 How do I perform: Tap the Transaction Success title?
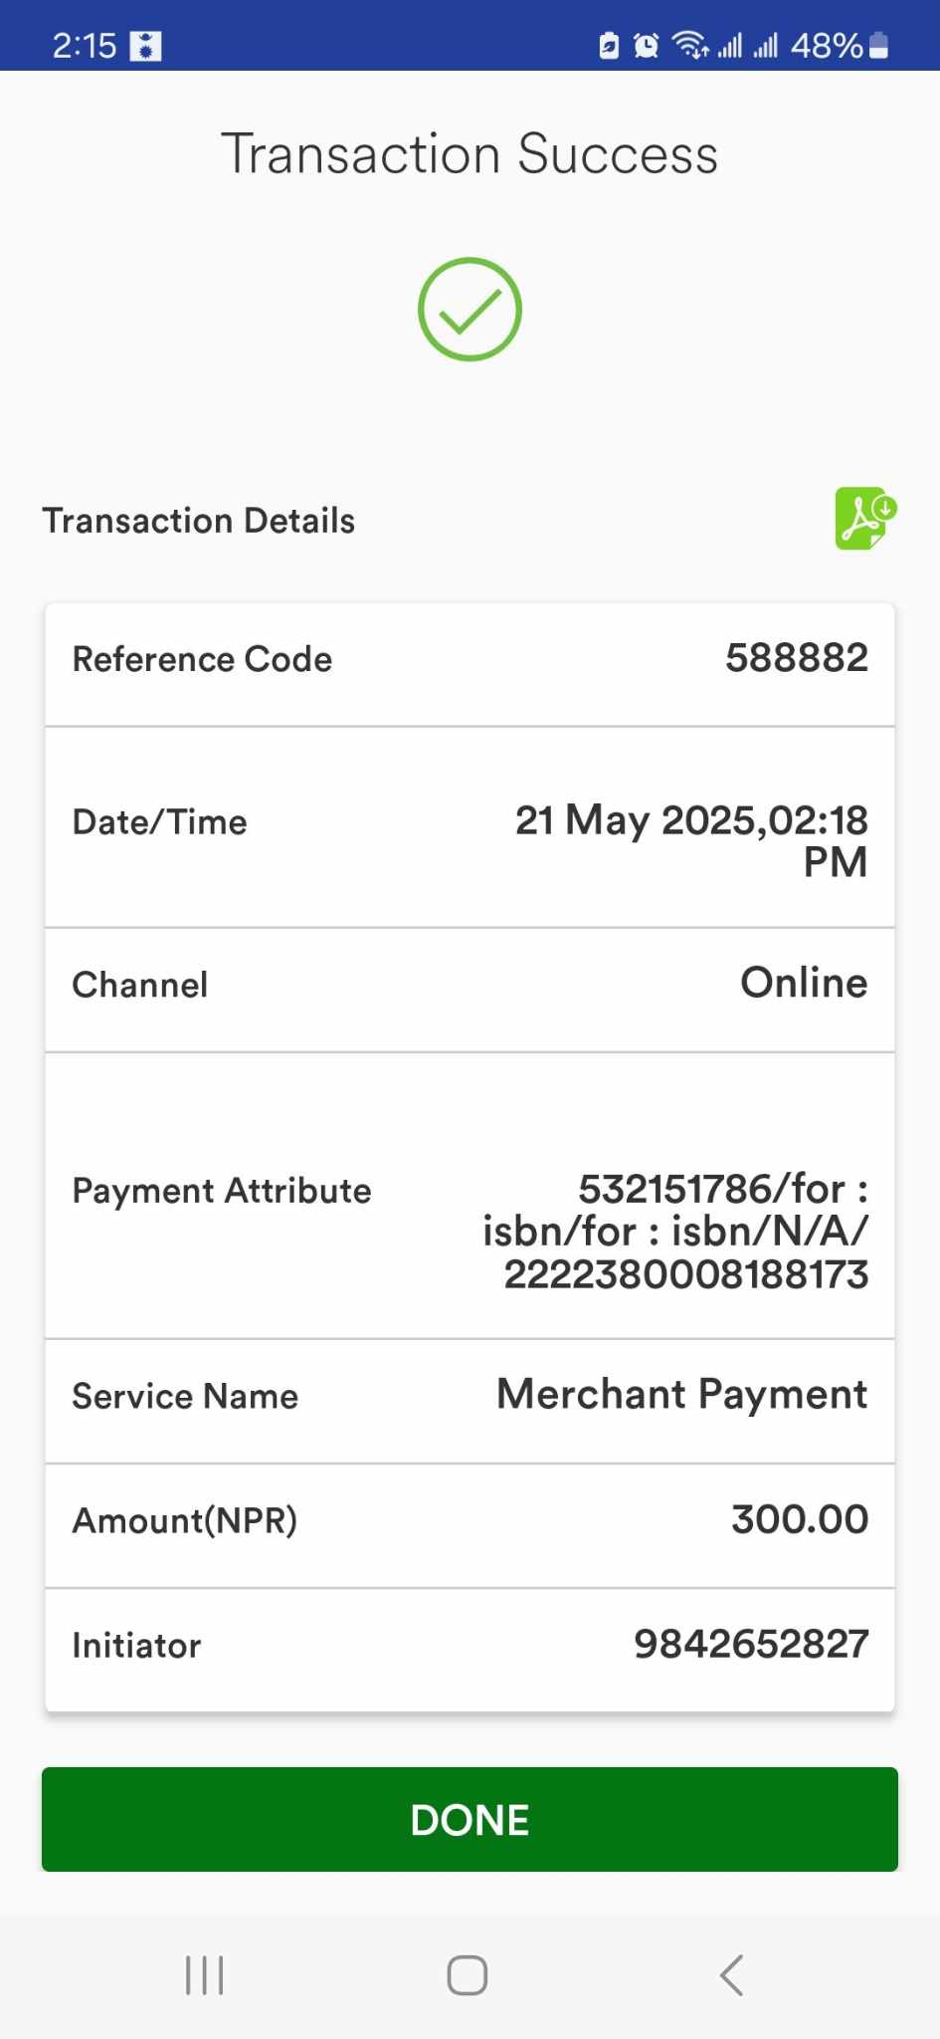tap(470, 154)
